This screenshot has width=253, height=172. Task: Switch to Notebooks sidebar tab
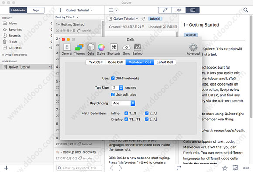pyautogui.click(x=18, y=10)
